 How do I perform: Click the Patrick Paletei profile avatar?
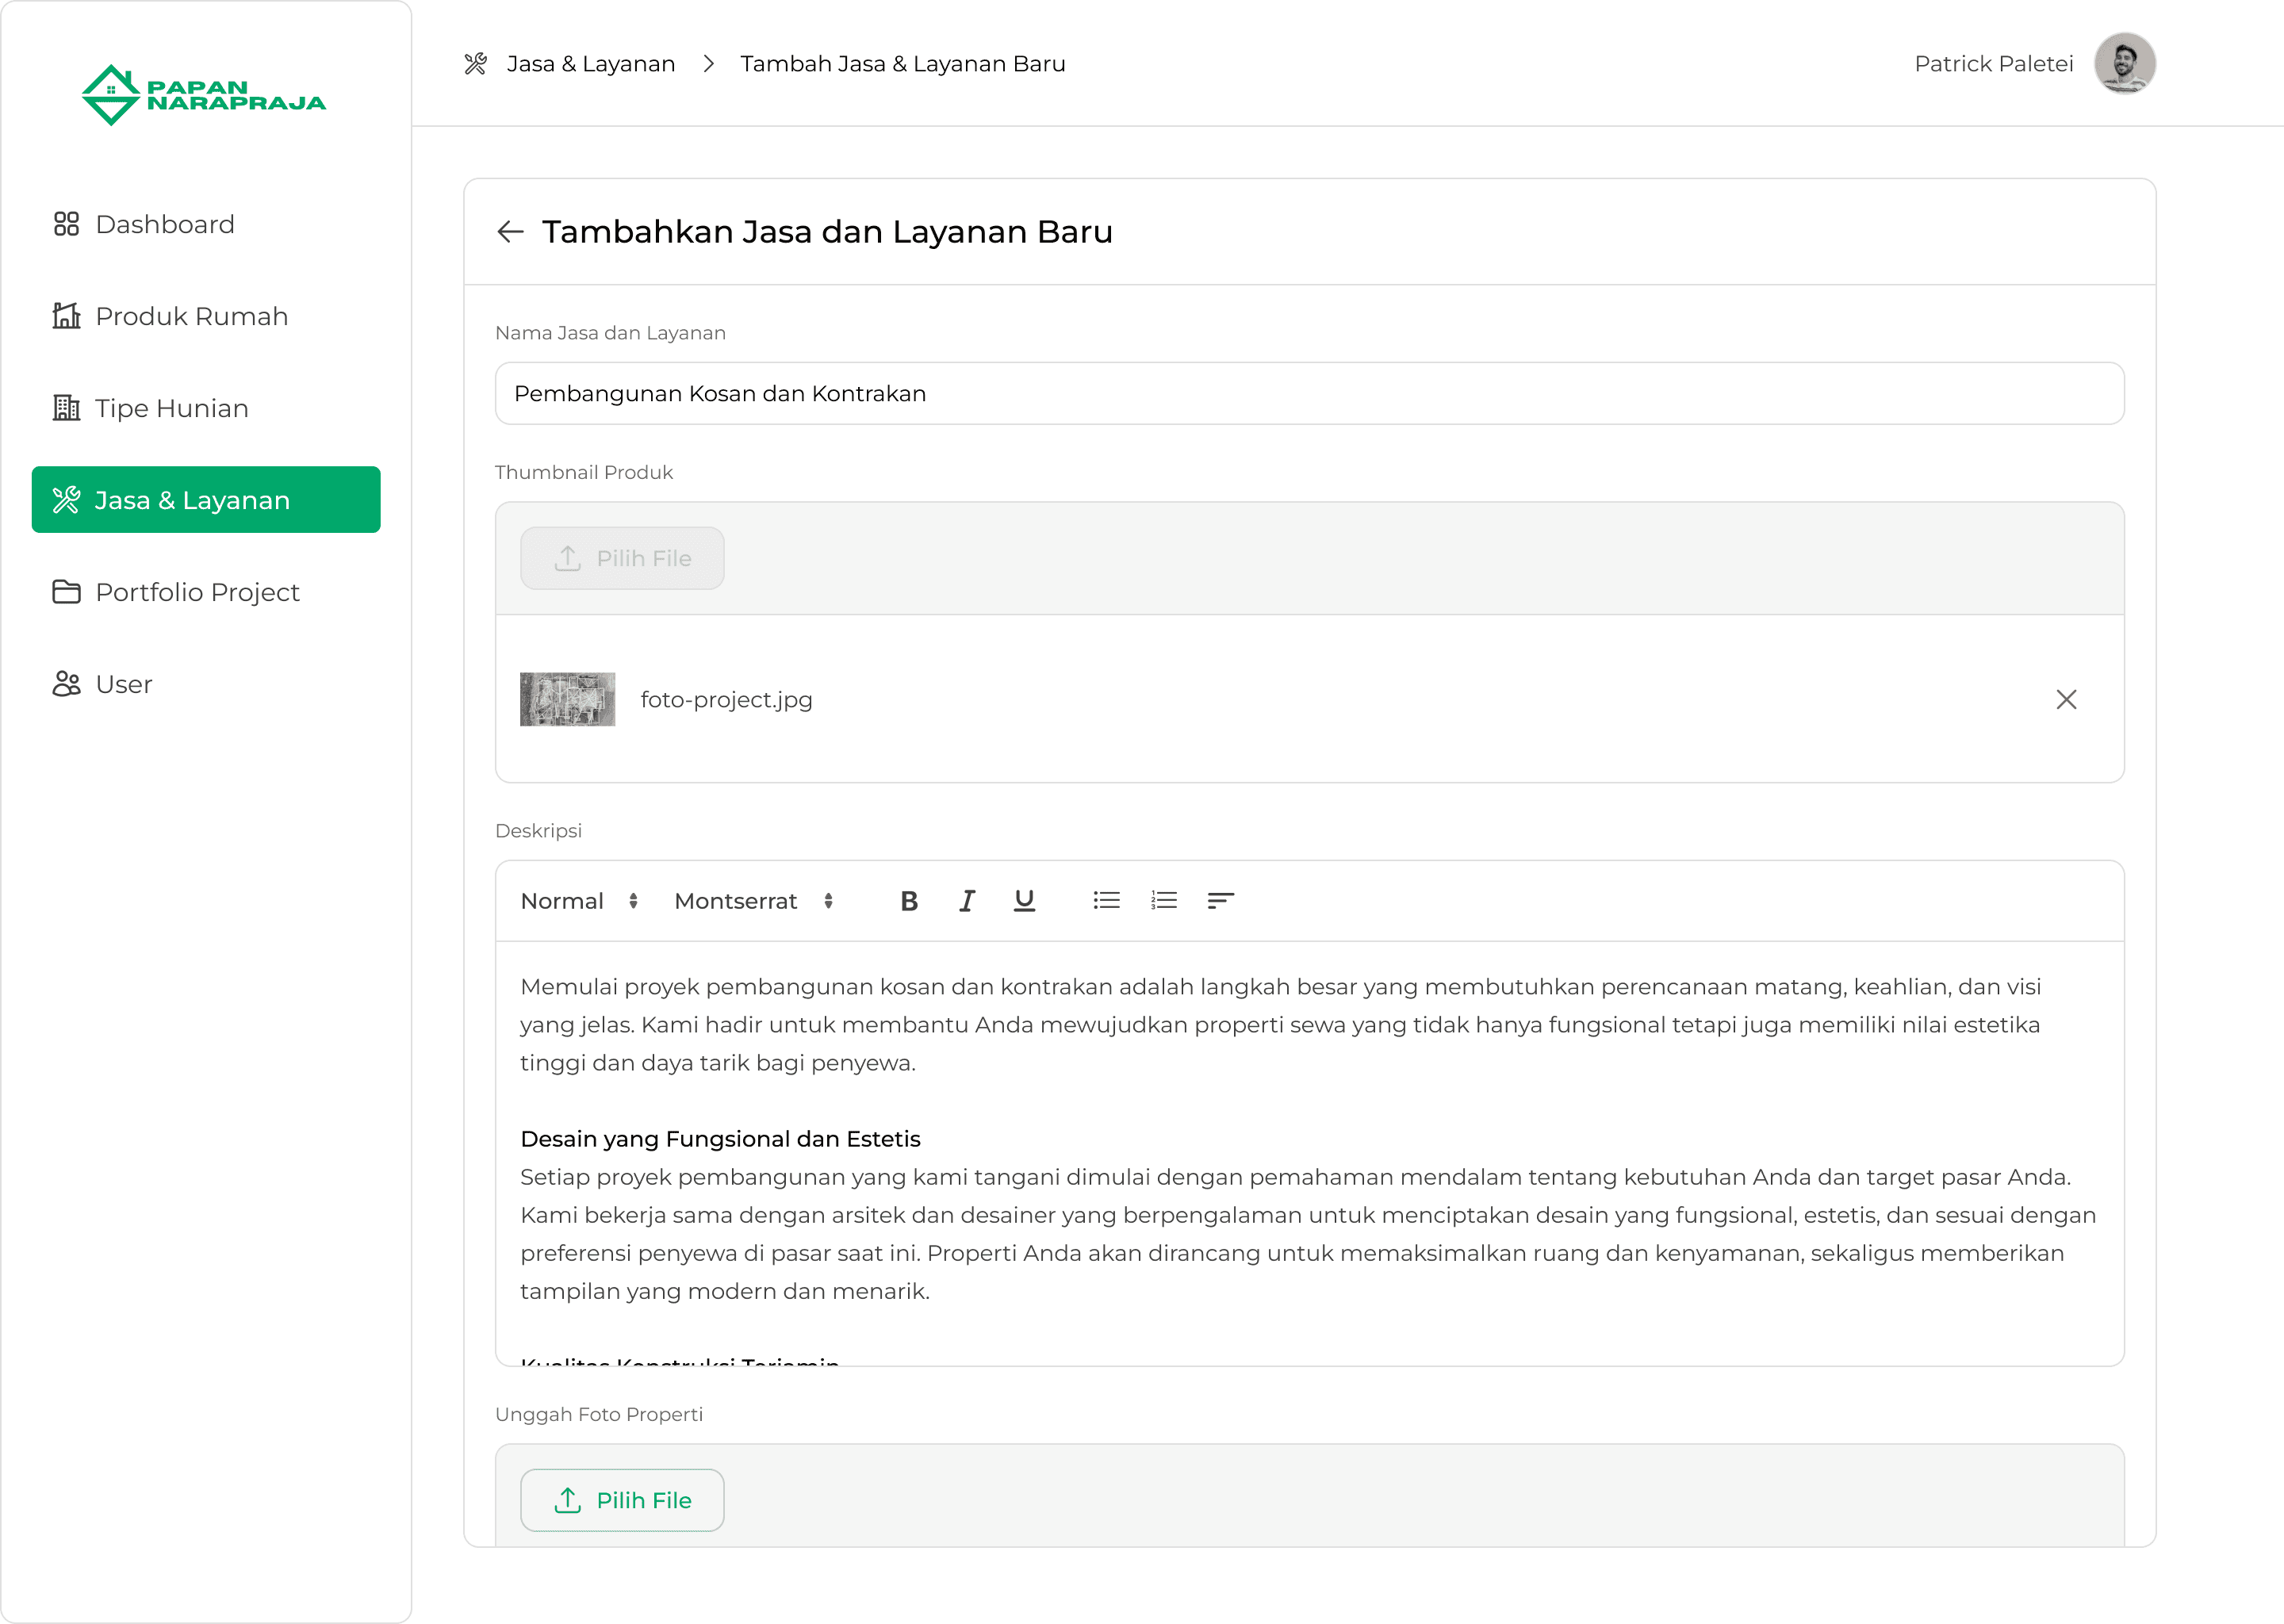point(2124,64)
